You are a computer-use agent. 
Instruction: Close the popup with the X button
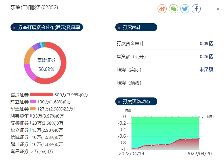click(218, 9)
